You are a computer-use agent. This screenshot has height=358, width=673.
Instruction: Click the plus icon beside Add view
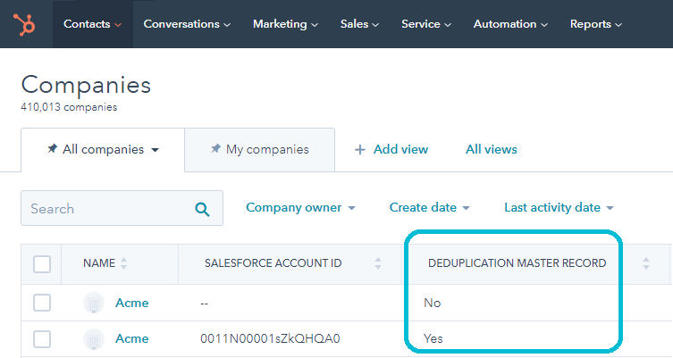359,150
